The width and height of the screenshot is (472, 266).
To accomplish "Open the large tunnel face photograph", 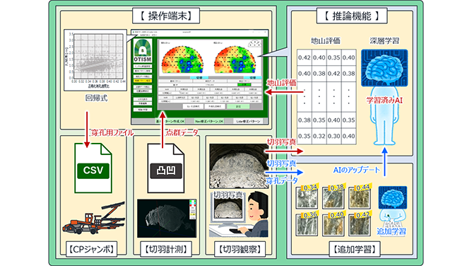I will [239, 166].
